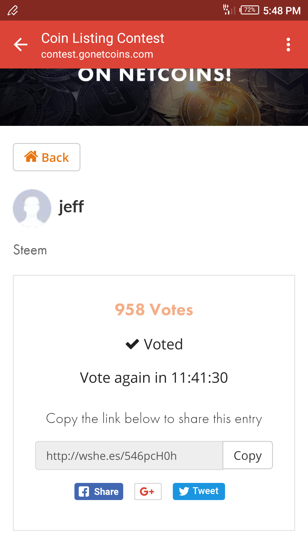Viewport: 308px width, 548px height.
Task: Select the wshe.es share link field
Action: tap(129, 456)
